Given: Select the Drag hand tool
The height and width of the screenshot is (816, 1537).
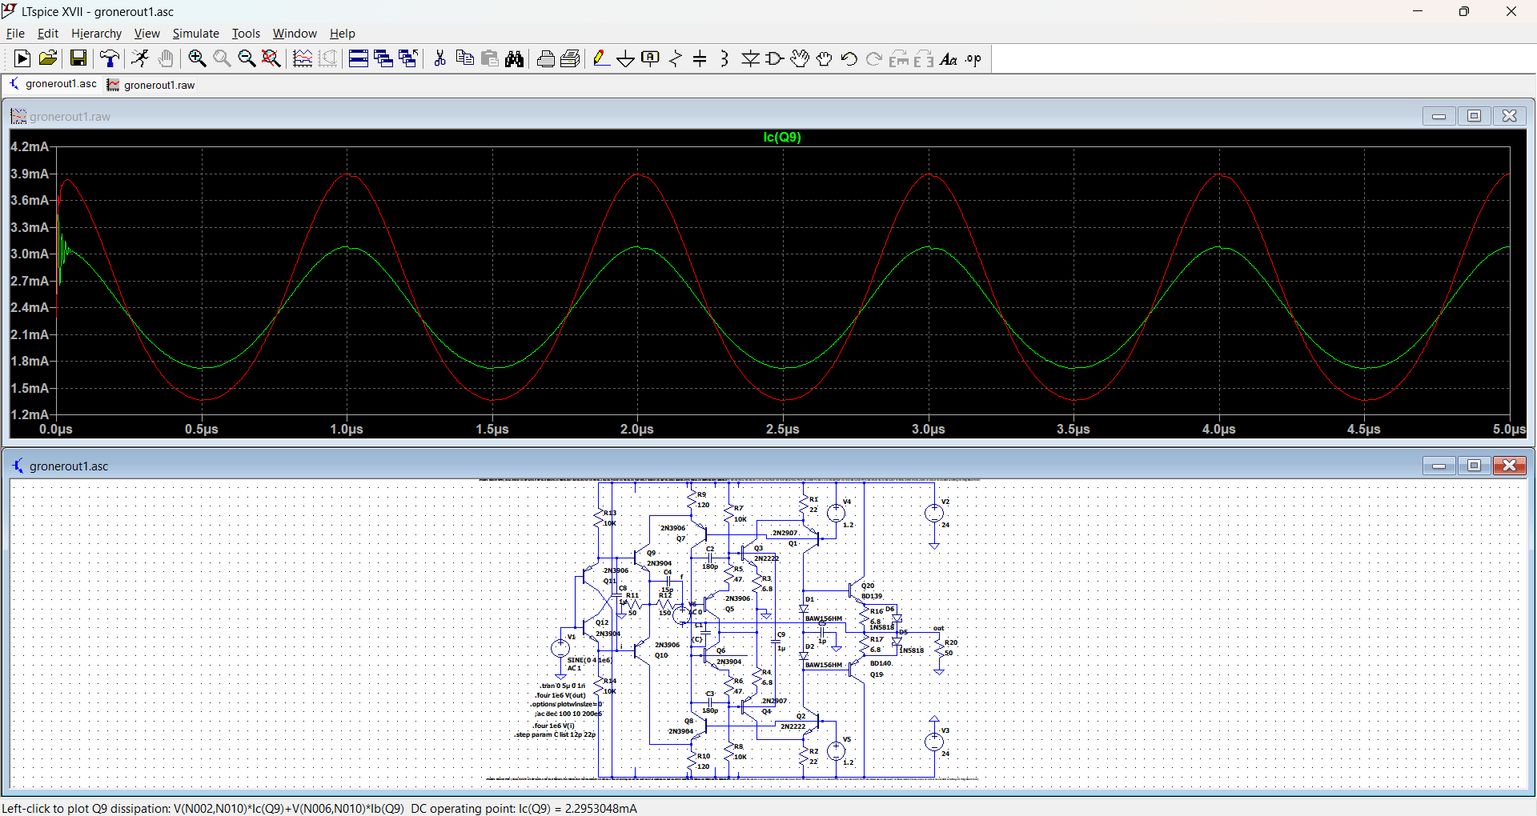Looking at the screenshot, I should point(825,58).
